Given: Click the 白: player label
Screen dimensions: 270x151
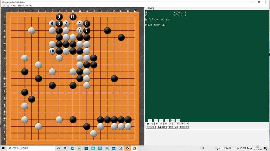Looking at the screenshot, I should [x=147, y=15].
